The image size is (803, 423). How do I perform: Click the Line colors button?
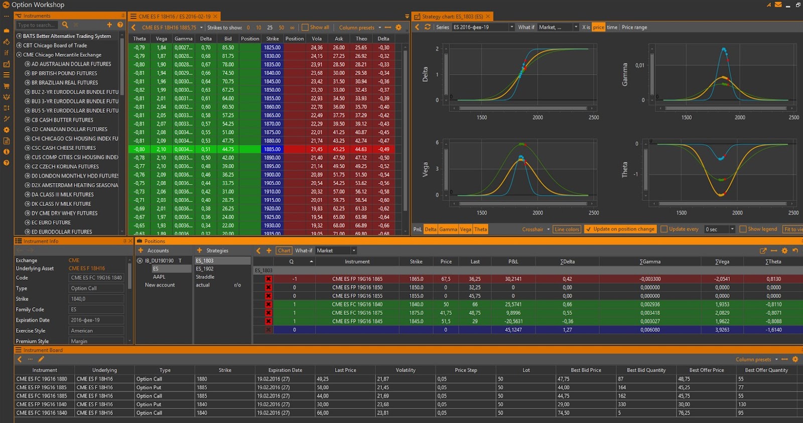point(567,230)
